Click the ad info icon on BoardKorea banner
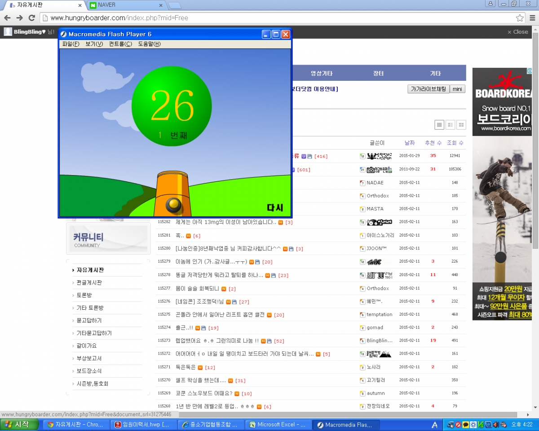Screen dimensions: 539x431 pos(529,71)
